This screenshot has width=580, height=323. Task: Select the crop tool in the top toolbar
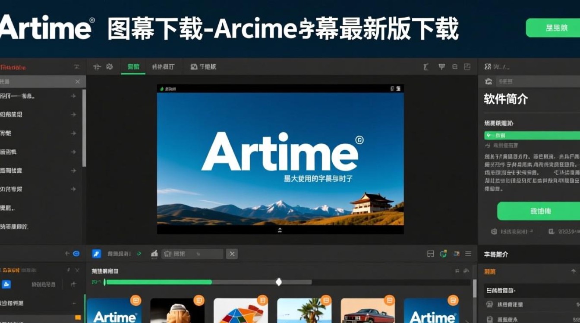tap(98, 67)
